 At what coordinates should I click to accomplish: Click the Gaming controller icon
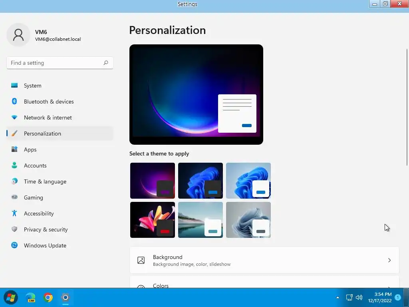point(14,197)
